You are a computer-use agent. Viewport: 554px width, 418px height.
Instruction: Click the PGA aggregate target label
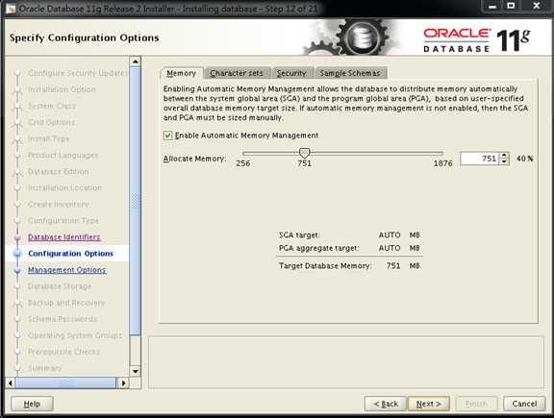318,248
